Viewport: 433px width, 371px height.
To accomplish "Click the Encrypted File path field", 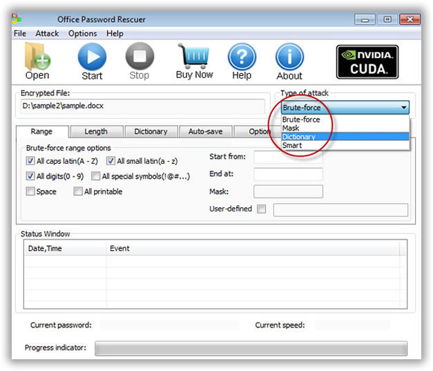I will pyautogui.click(x=143, y=106).
